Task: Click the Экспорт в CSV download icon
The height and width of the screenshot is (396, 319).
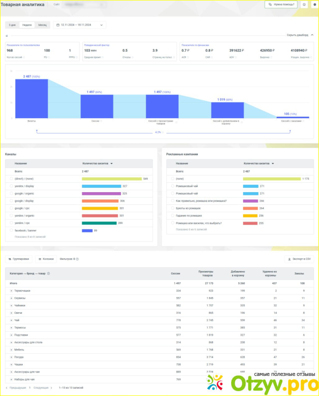Action: (x=290, y=259)
